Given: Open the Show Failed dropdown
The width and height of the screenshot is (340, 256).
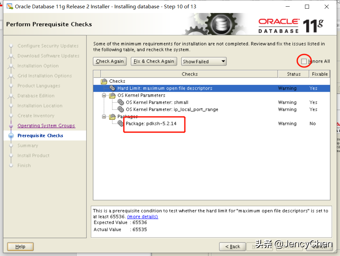Looking at the screenshot, I should (x=204, y=62).
